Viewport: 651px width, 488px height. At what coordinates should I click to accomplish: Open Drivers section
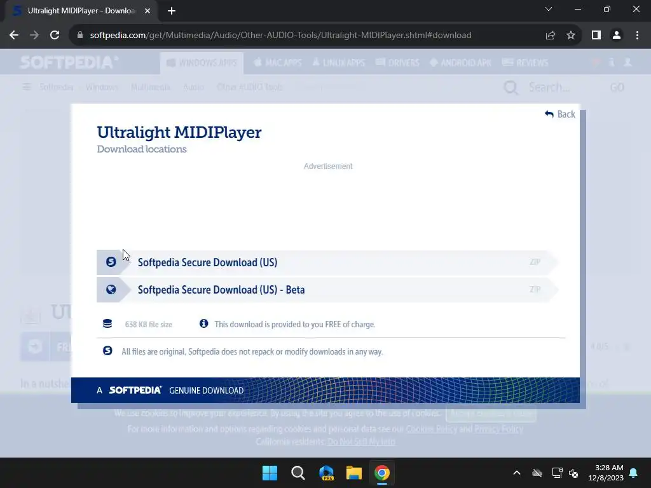(397, 63)
